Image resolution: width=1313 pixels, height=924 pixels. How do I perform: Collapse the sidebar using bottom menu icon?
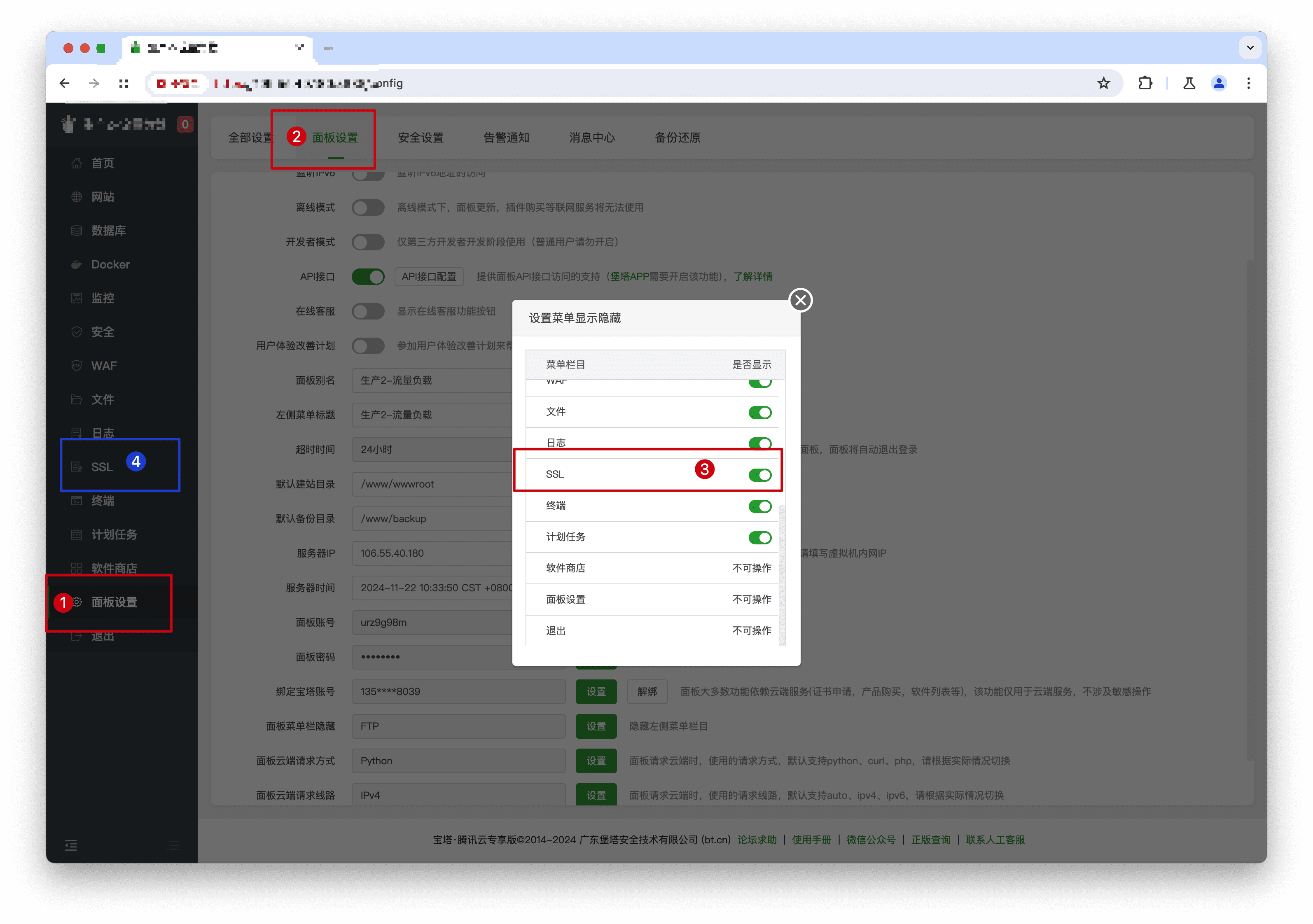[x=71, y=845]
